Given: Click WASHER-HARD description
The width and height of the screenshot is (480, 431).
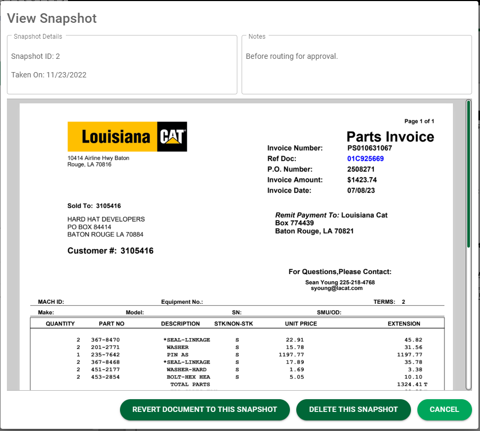Looking at the screenshot, I should point(186,370).
